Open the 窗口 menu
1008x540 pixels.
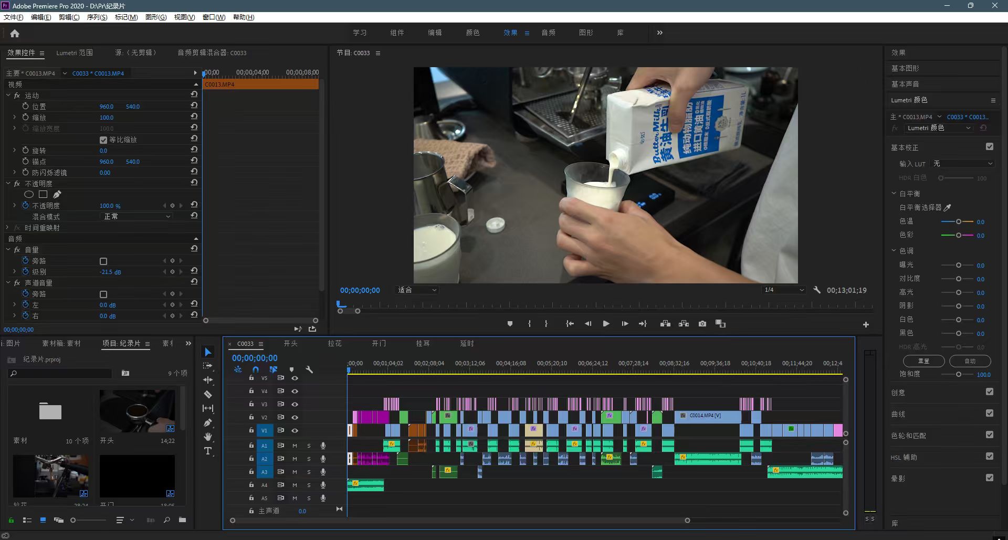tap(214, 17)
